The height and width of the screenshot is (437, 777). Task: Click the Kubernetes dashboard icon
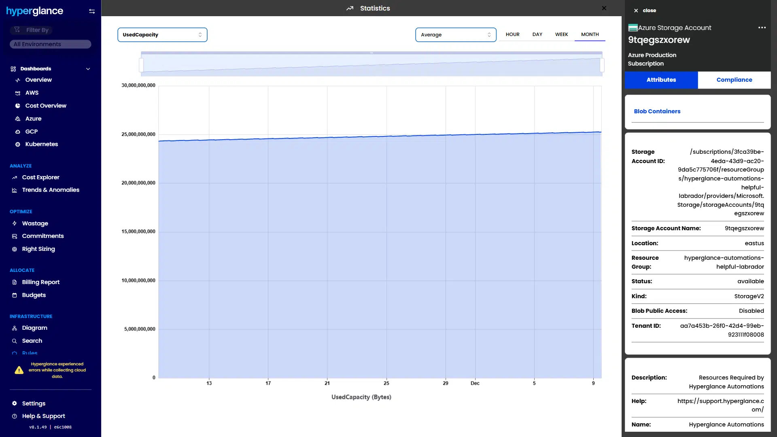(x=17, y=144)
